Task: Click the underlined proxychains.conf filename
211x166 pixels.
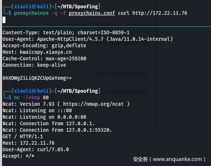Action: 92,13
